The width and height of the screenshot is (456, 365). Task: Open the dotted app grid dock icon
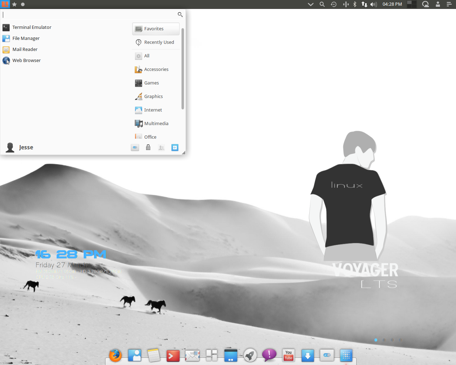[x=346, y=355]
